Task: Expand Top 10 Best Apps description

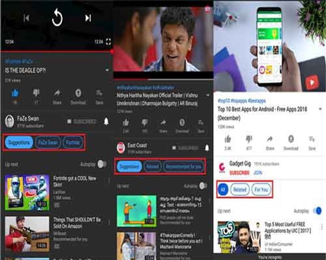Action: pyautogui.click(x=320, y=109)
